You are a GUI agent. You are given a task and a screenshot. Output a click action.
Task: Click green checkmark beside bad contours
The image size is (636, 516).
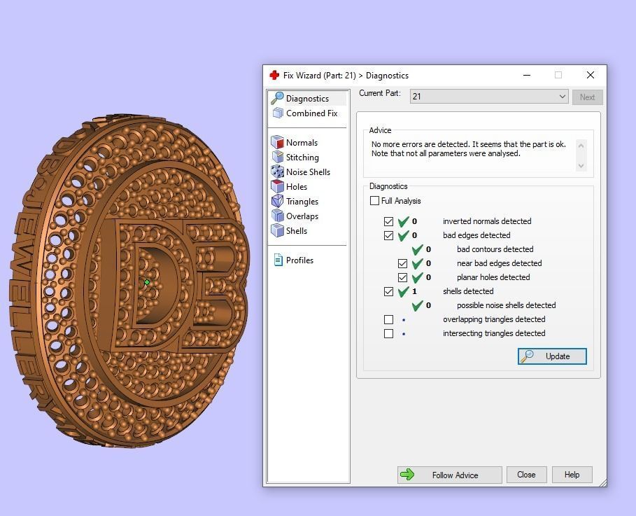pyautogui.click(x=418, y=250)
